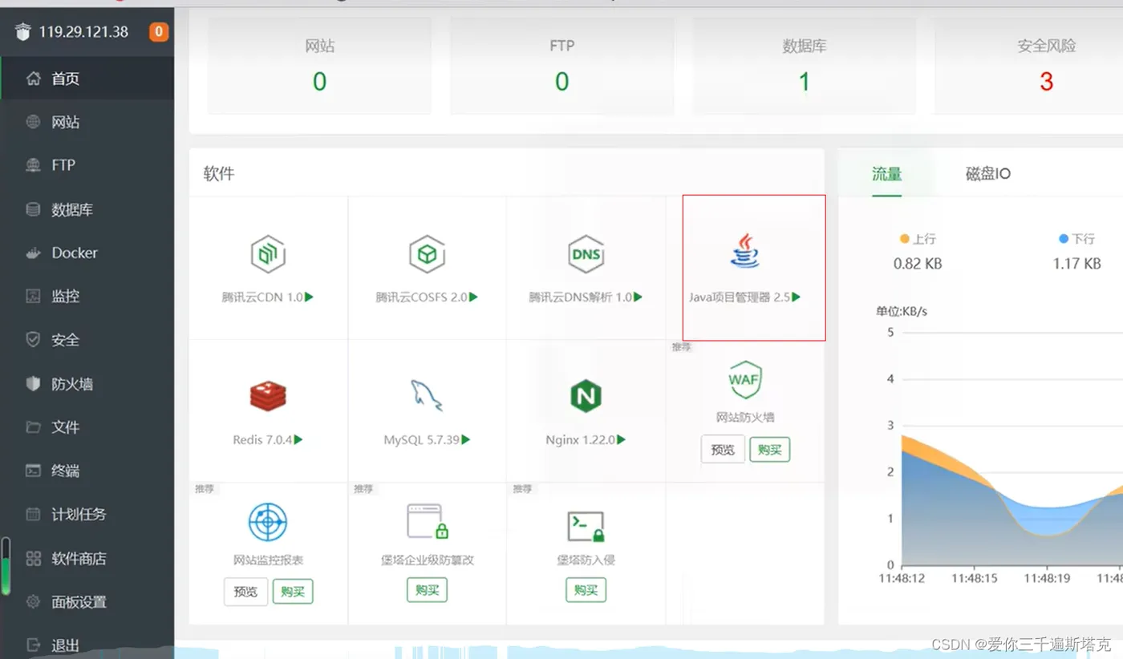Open the Java项目管理器 coffee cup icon
Viewport: 1123px width, 659px height.
745,251
